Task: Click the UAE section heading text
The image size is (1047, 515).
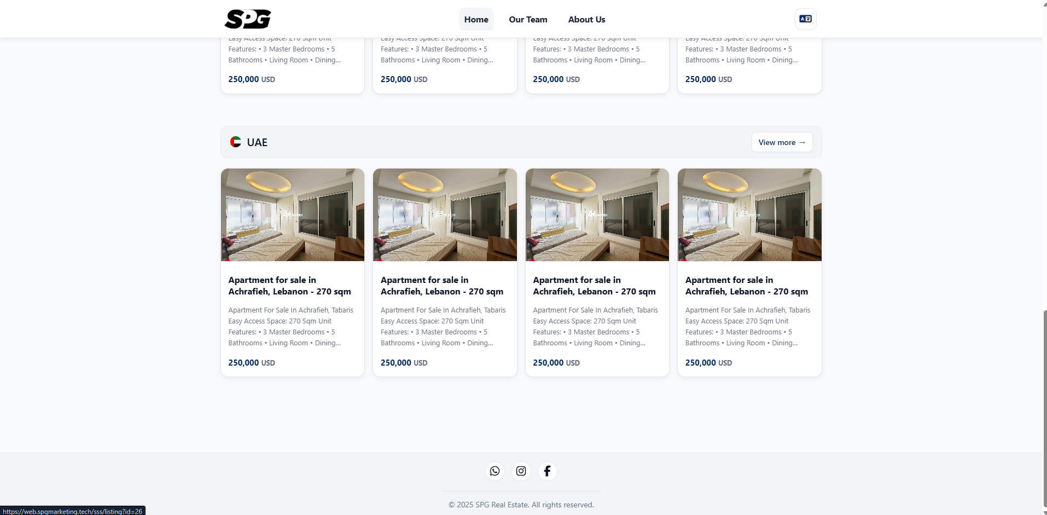Action: coord(257,142)
